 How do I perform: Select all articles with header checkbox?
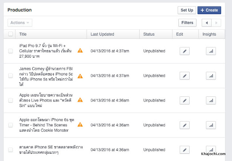(11, 34)
